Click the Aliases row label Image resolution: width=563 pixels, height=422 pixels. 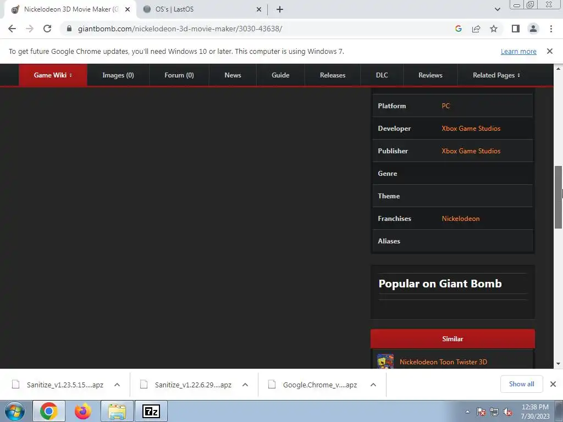click(x=389, y=241)
